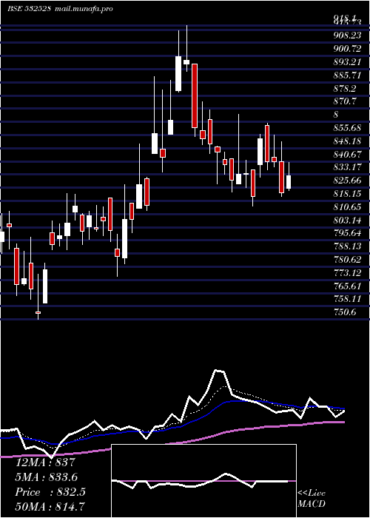Select the 900.72 price axis label

coord(346,49)
